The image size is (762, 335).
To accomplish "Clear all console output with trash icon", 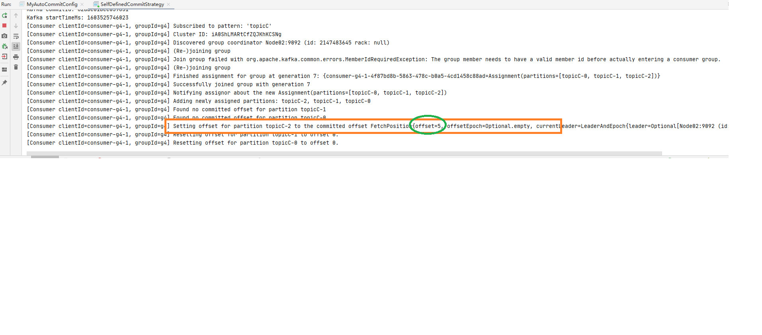I will pyautogui.click(x=16, y=67).
